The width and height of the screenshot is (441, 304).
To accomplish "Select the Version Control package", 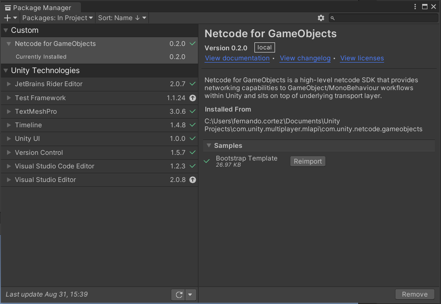I will pyautogui.click(x=99, y=153).
